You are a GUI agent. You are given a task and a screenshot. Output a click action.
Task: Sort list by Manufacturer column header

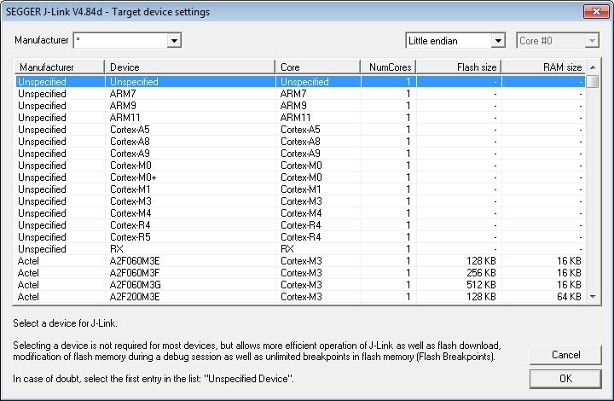point(59,67)
